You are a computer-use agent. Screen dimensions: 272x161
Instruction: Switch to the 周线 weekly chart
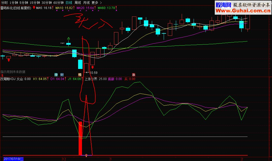click(x=78, y=3)
